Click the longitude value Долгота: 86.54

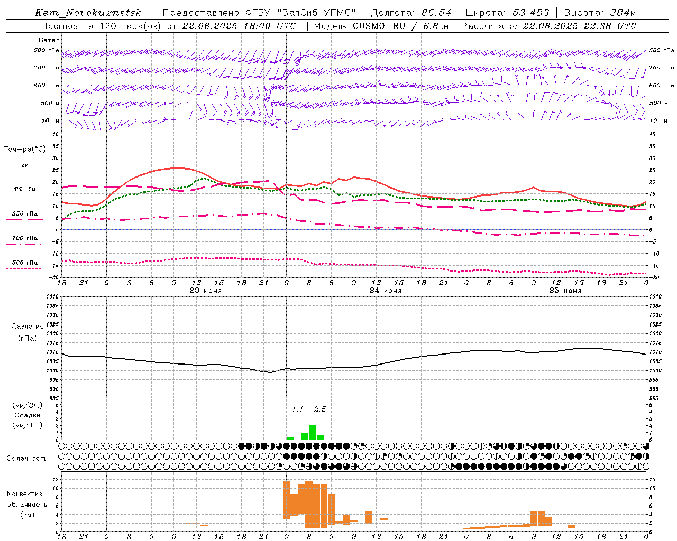[411, 13]
